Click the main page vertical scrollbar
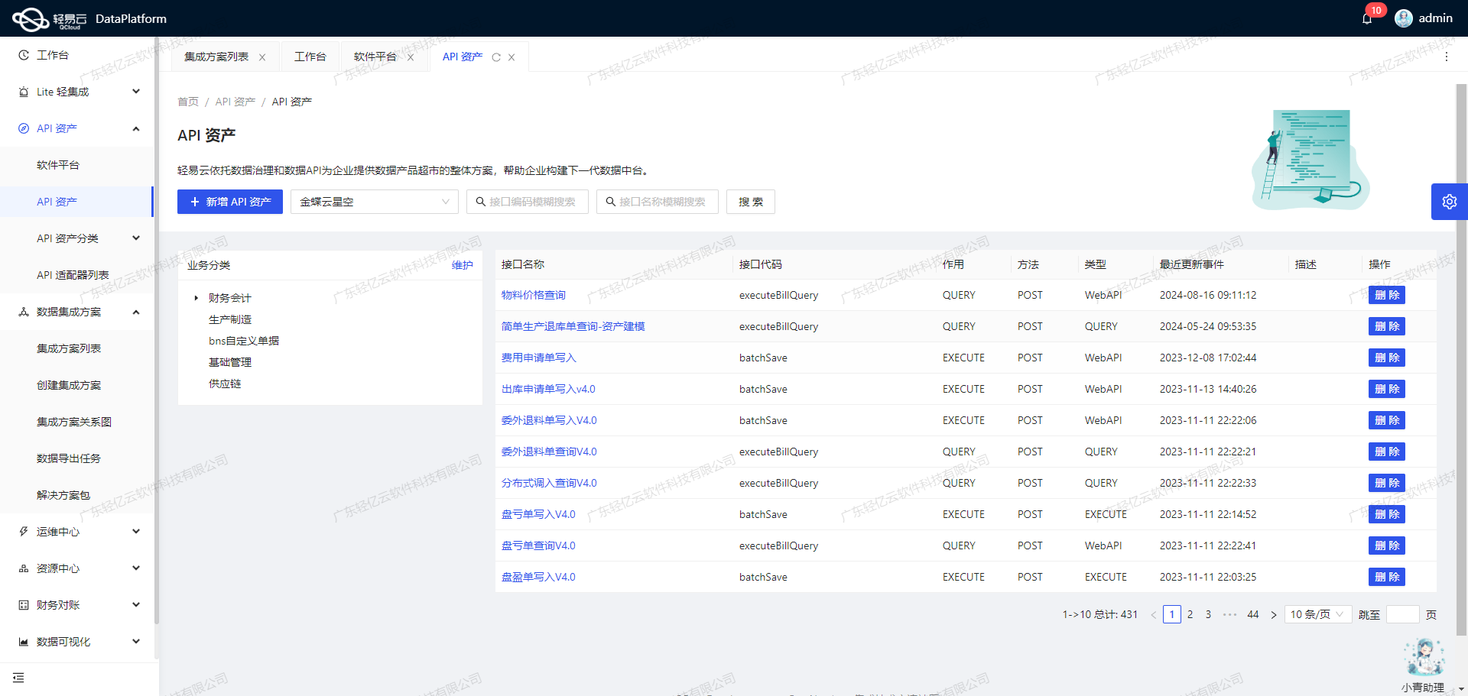The image size is (1468, 696). click(x=1461, y=359)
